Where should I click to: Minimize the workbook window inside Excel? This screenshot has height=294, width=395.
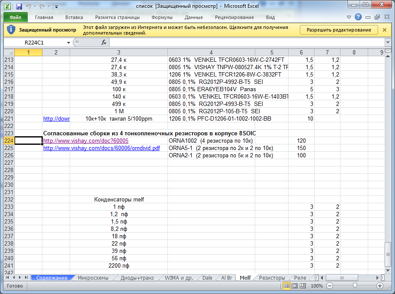point(368,17)
